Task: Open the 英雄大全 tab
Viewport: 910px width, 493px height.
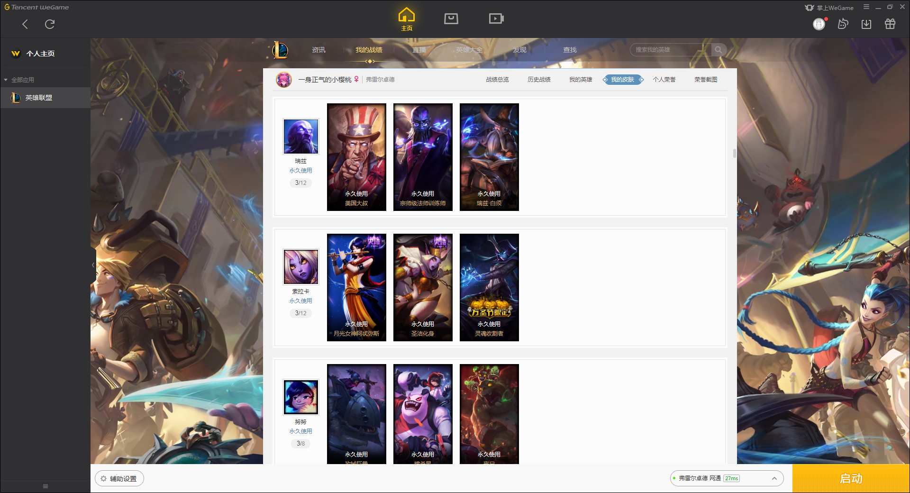Action: 469,50
